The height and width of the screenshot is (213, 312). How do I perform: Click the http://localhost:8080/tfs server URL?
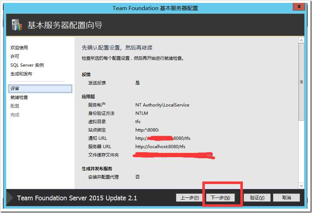(x=160, y=146)
